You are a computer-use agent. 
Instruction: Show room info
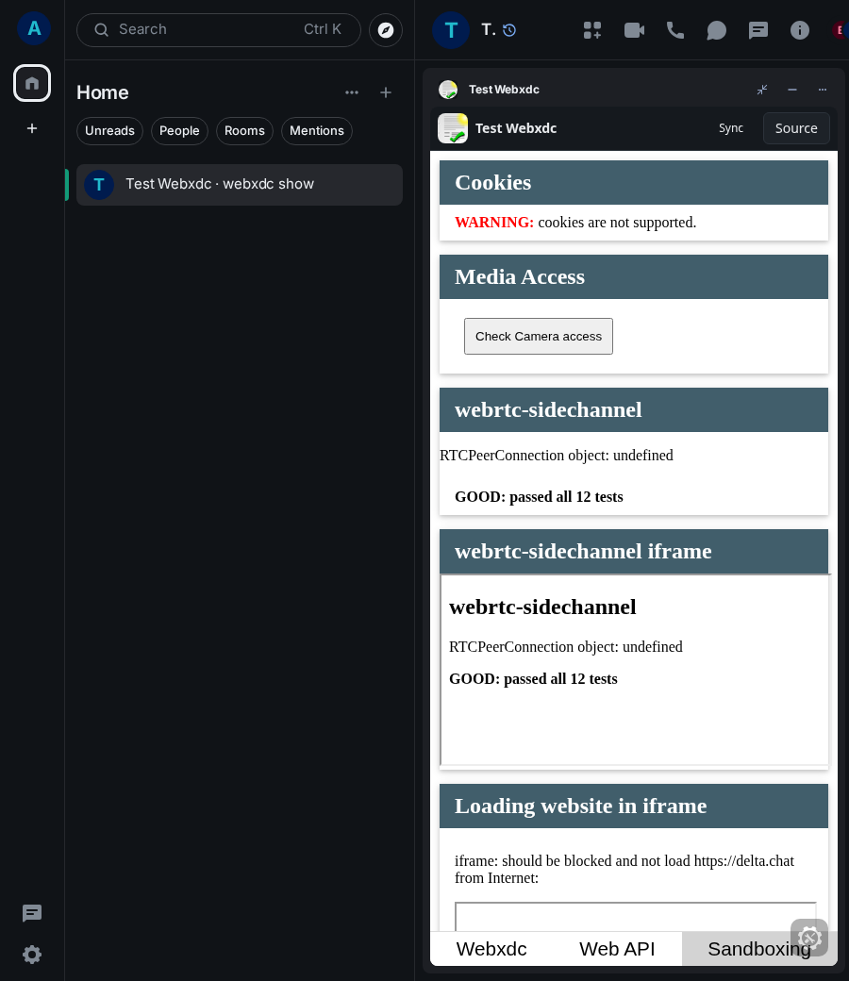coord(800,30)
